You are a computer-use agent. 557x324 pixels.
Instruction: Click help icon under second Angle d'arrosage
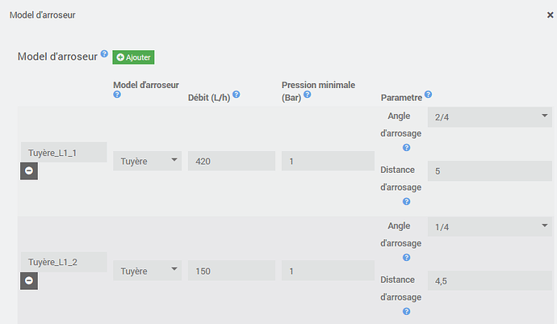tap(406, 257)
